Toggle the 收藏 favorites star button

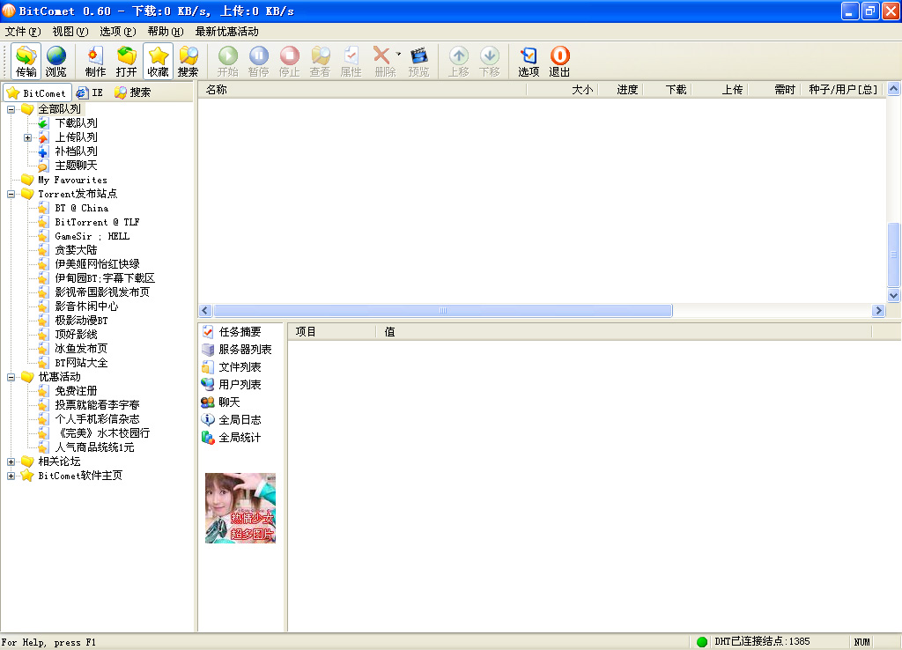tap(158, 61)
